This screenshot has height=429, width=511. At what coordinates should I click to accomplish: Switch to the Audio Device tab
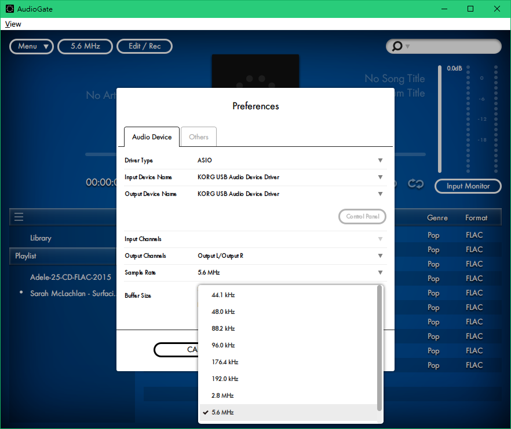[x=152, y=137]
